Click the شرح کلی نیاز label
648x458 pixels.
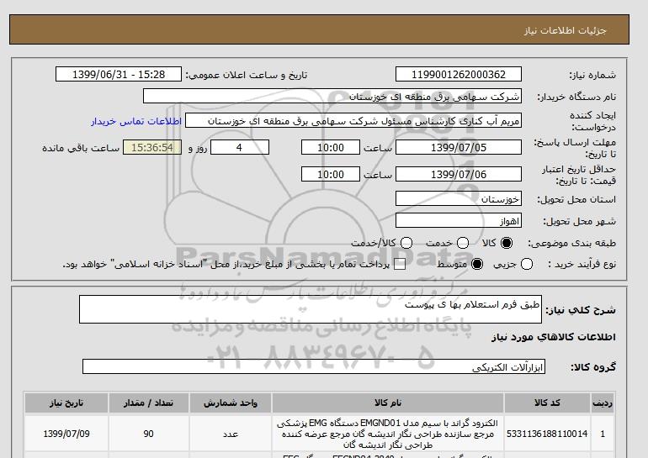click(x=581, y=310)
